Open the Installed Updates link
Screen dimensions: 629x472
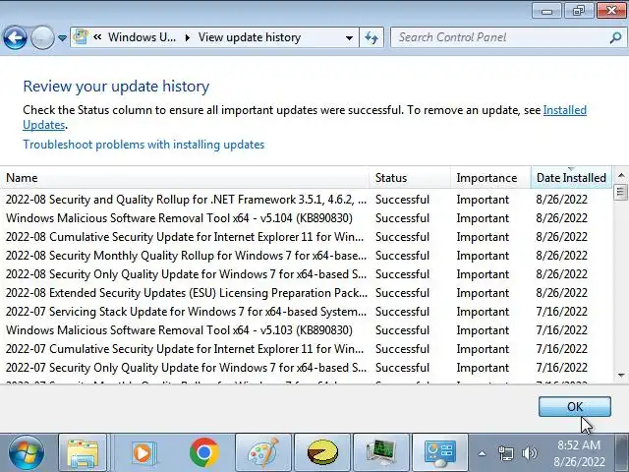(x=565, y=110)
